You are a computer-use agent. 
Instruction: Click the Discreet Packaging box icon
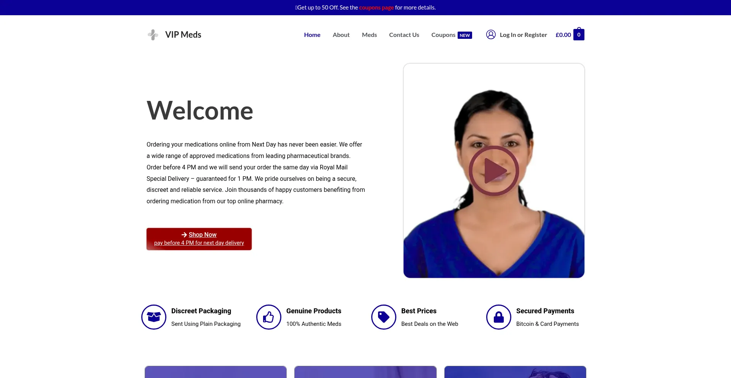[154, 317]
